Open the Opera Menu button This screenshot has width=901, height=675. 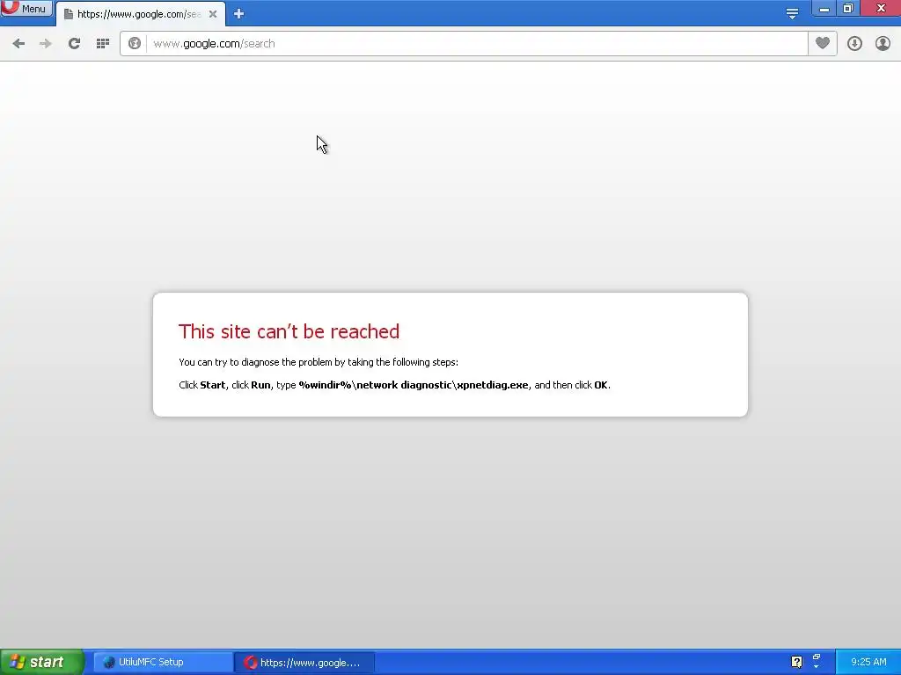tap(26, 8)
